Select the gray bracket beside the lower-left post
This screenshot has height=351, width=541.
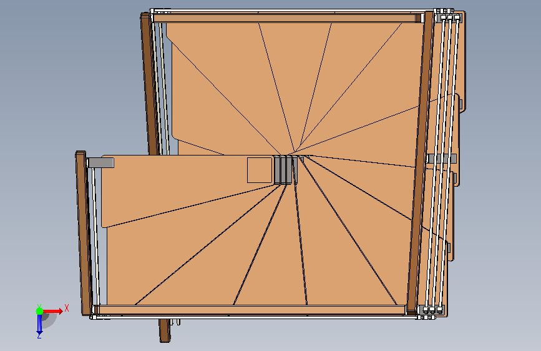100,163
